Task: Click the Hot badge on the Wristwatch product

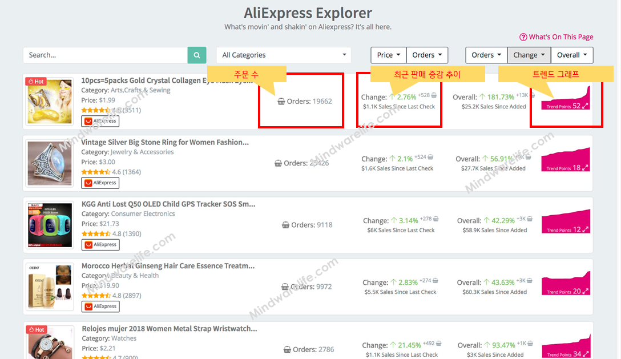Action: 37,329
